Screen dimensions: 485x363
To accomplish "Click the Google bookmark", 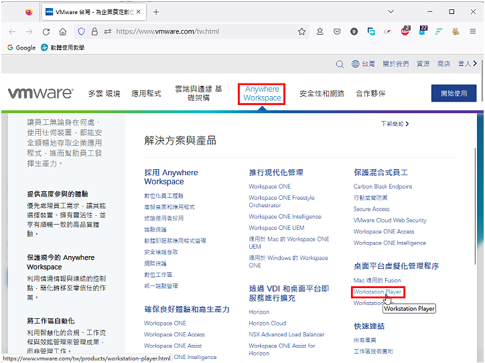I will (21, 47).
